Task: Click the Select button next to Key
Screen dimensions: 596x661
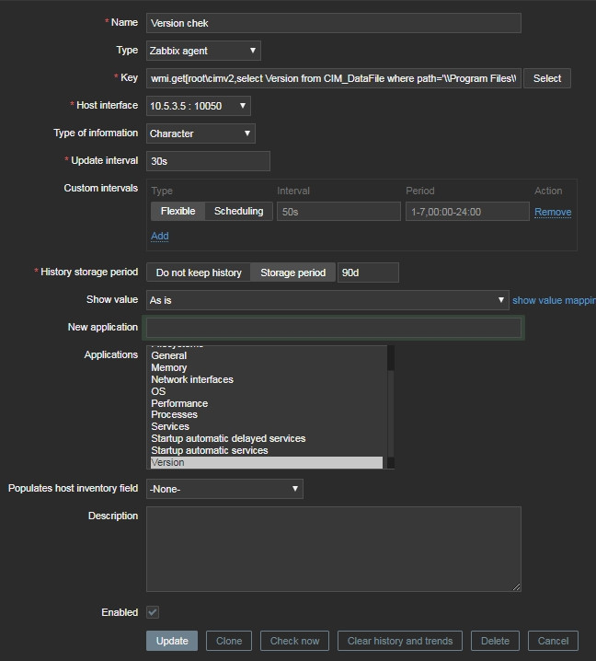Action: tap(546, 78)
